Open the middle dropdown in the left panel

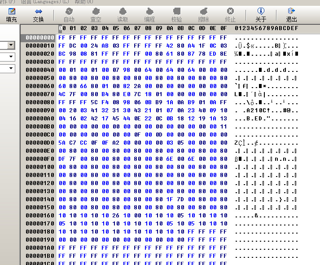(11, 57)
